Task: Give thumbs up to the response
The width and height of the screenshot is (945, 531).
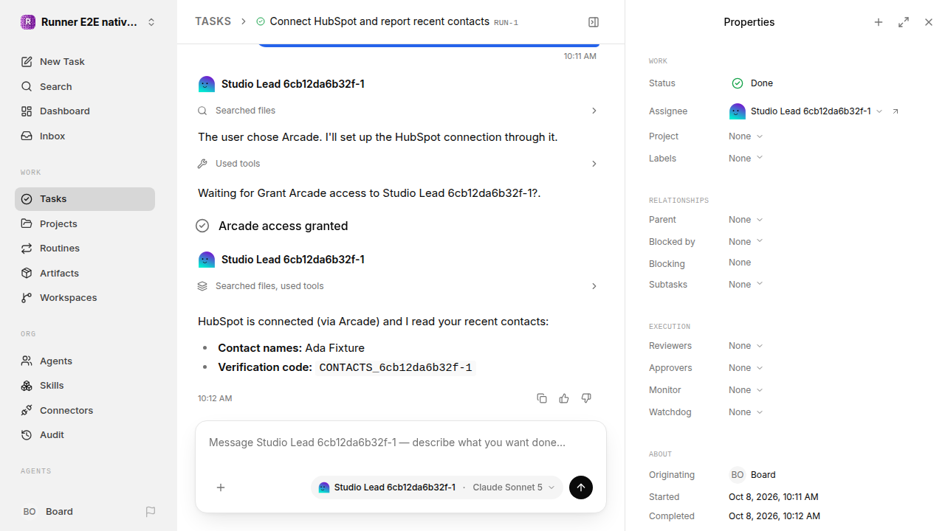Action: [x=564, y=398]
